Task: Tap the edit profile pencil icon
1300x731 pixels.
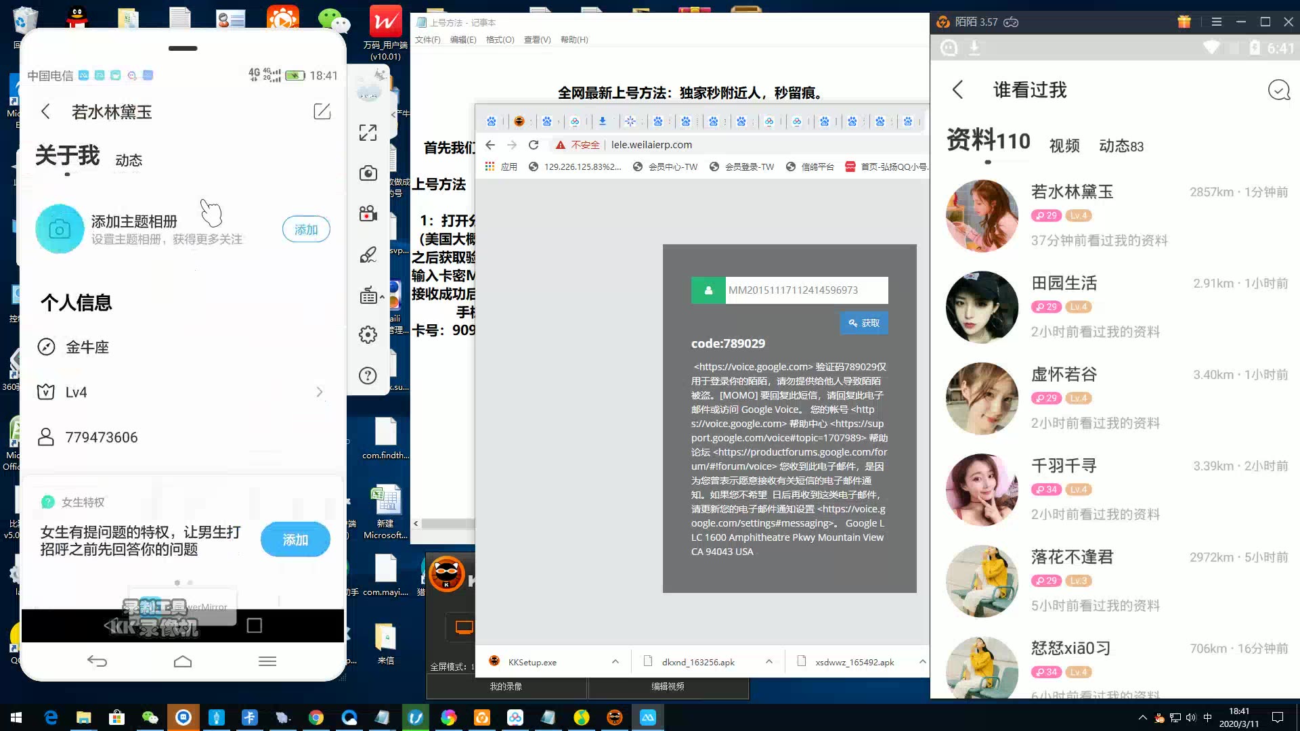Action: [322, 112]
